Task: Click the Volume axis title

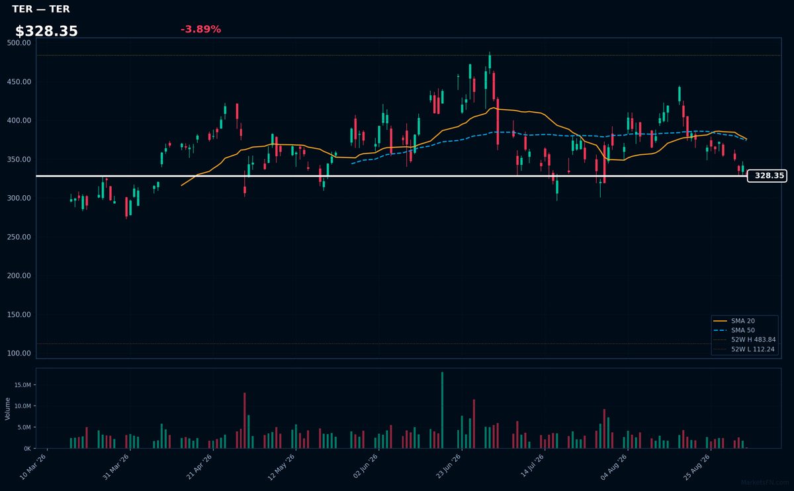Action: pos(8,408)
